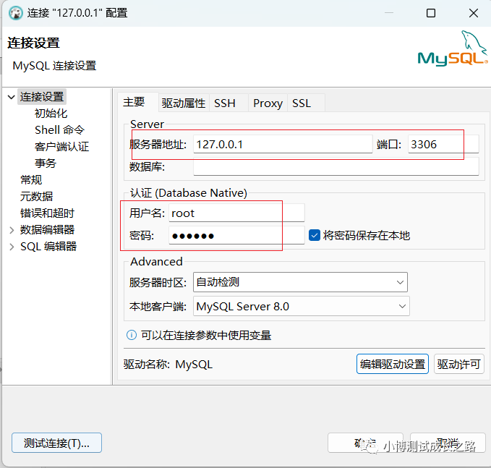Click the 测试连接(T)... button

(56, 443)
